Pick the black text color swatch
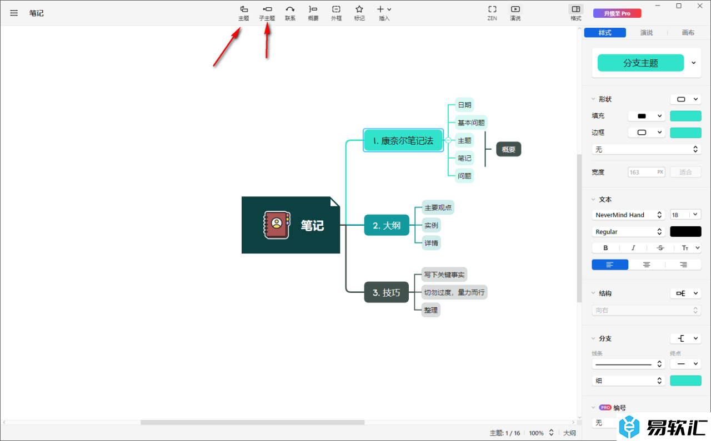This screenshot has width=711, height=441. click(685, 231)
